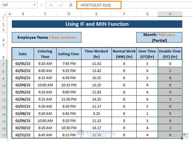Open the Auto Fill Options button
Image resolution: width=193 pixels, height=142 pixels.
[x=185, y=136]
